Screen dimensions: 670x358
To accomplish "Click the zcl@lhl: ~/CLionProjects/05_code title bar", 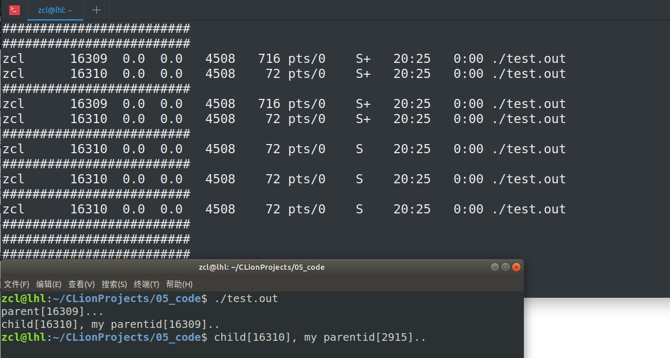I will pyautogui.click(x=261, y=267).
